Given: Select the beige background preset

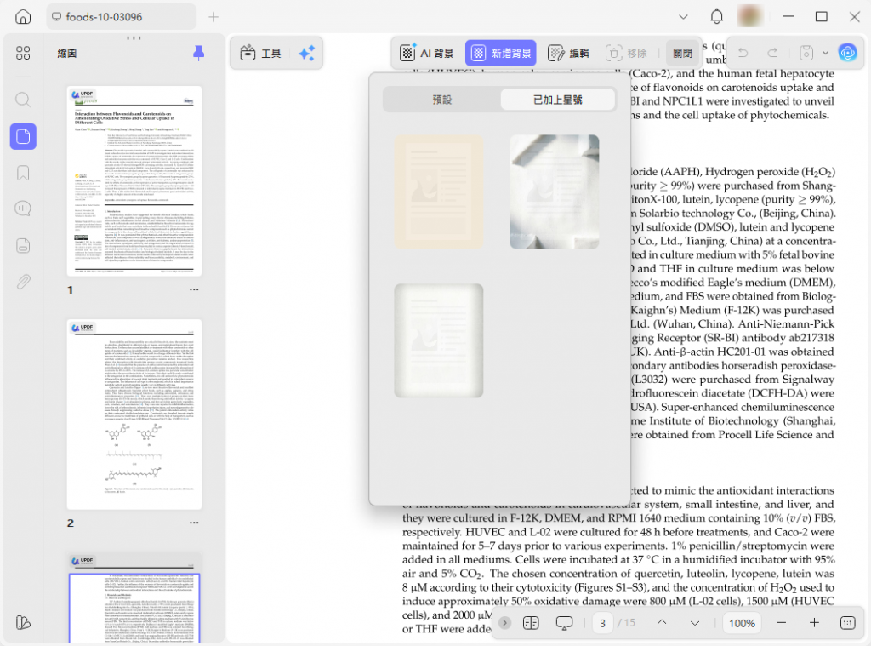Looking at the screenshot, I should coord(439,192).
